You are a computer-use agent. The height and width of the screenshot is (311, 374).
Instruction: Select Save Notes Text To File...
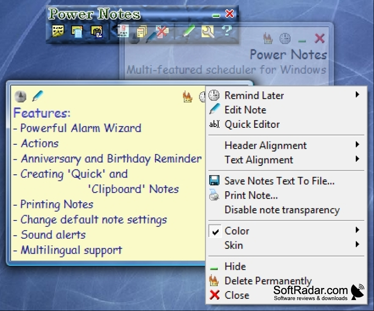[x=286, y=181]
